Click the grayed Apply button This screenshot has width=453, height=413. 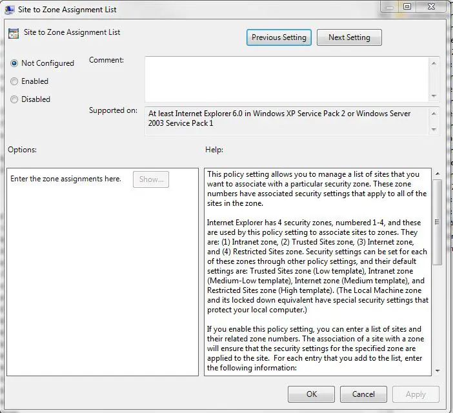click(x=416, y=394)
